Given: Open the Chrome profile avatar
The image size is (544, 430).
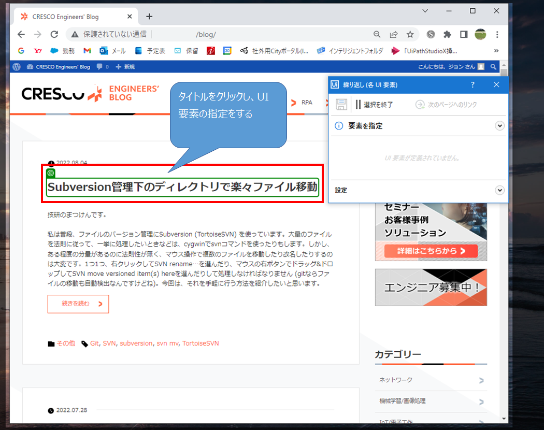Looking at the screenshot, I should pyautogui.click(x=480, y=34).
